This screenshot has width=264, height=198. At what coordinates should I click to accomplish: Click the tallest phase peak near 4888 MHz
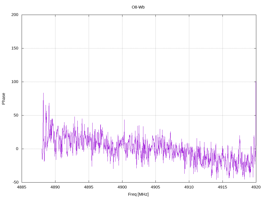coord(43,93)
